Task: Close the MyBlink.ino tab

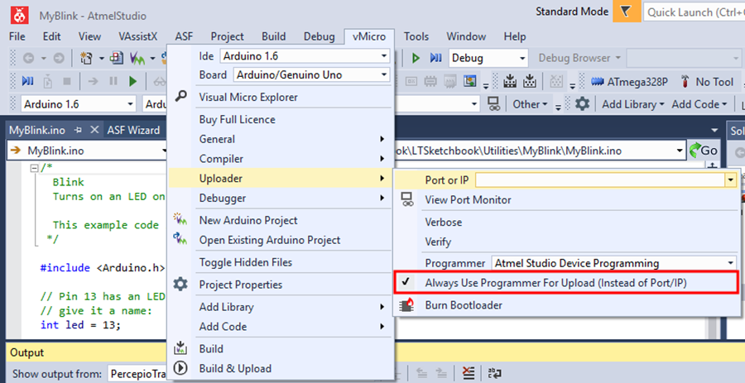Action: (94, 130)
